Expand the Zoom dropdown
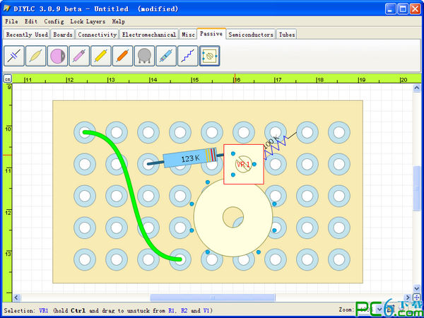Image resolution: width=424 pixels, height=318 pixels. click(380, 310)
